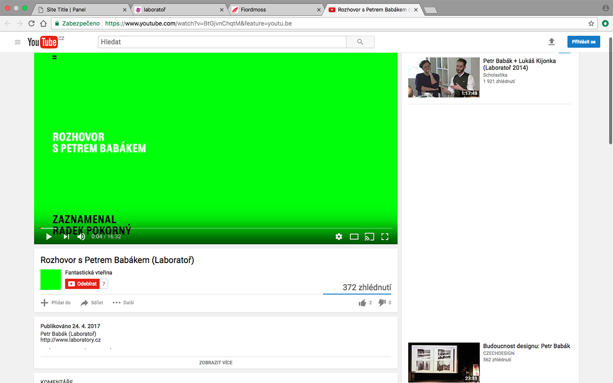Image resolution: width=613 pixels, height=383 pixels.
Task: Seek in the video progress bar
Action: (x=216, y=228)
